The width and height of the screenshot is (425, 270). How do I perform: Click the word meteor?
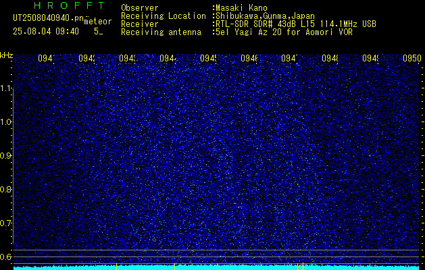[x=98, y=22]
